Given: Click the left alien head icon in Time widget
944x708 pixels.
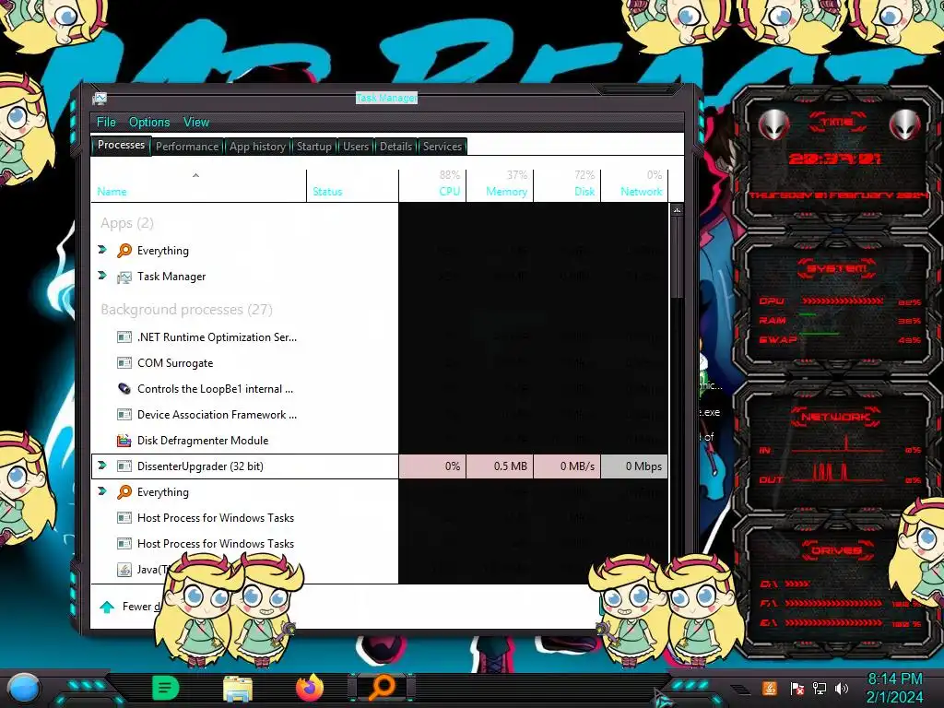Looking at the screenshot, I should (x=773, y=125).
